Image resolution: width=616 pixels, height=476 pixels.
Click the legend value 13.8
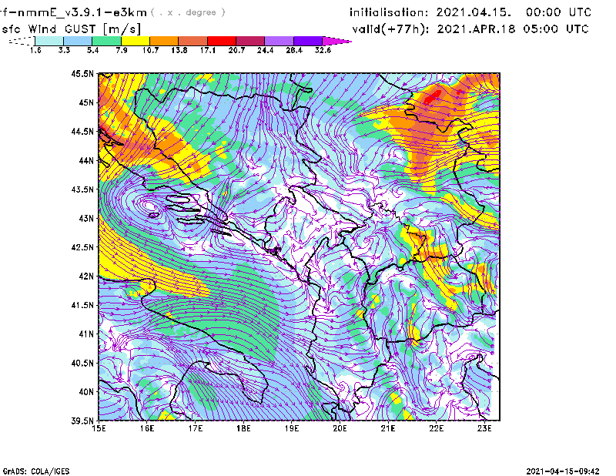(x=179, y=50)
